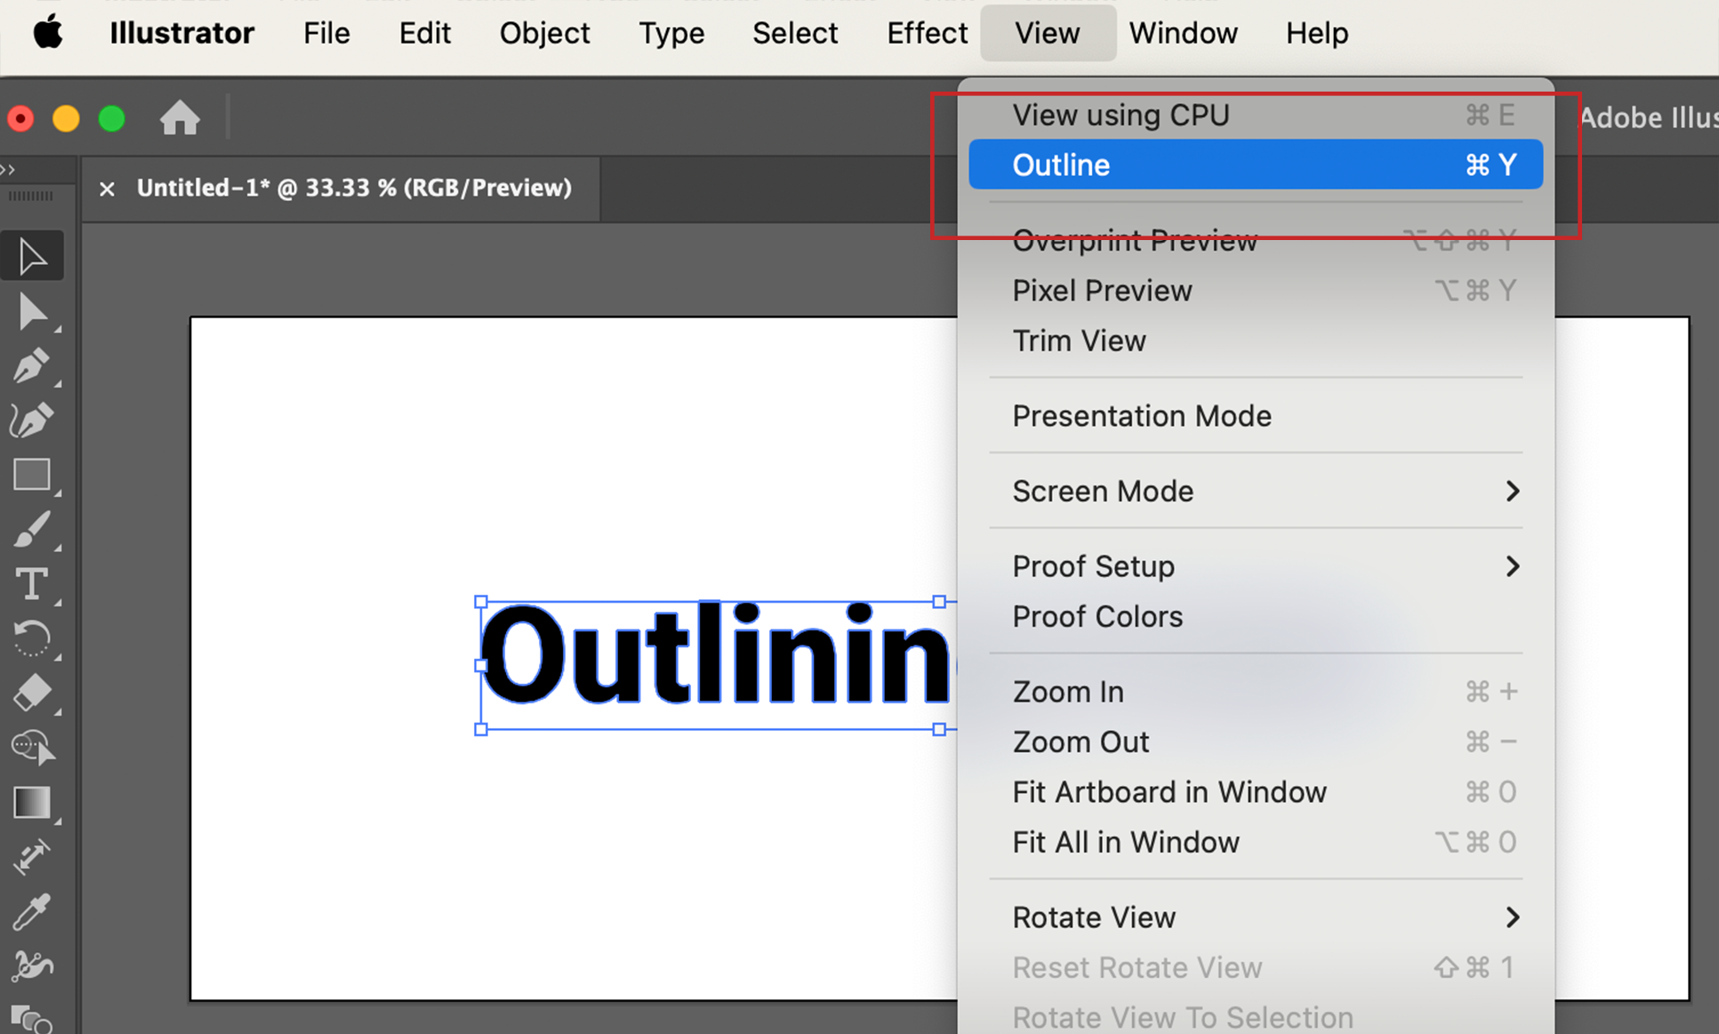Choose Presentation Mode
This screenshot has width=1719, height=1034.
[x=1256, y=416]
